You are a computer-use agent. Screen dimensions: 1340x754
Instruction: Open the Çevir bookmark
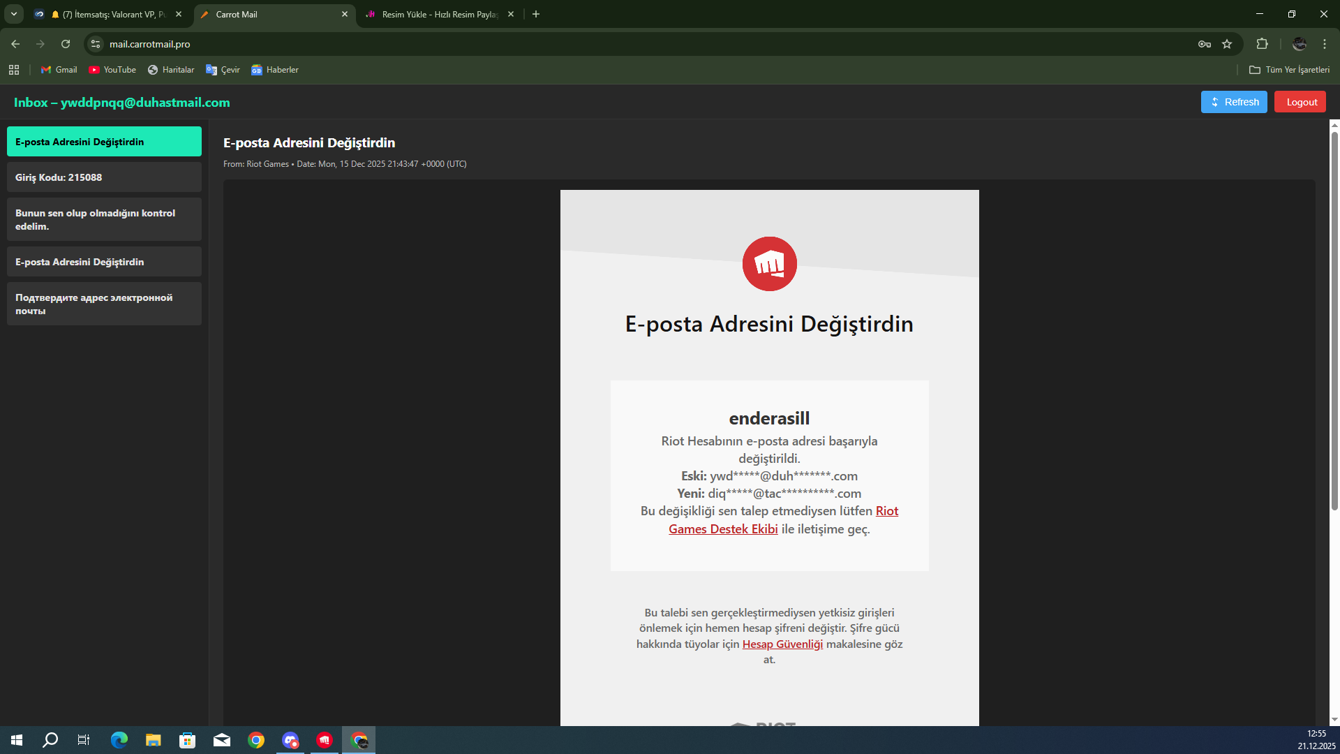[x=223, y=70]
